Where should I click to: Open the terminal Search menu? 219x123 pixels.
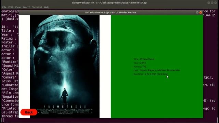coord(26,7)
